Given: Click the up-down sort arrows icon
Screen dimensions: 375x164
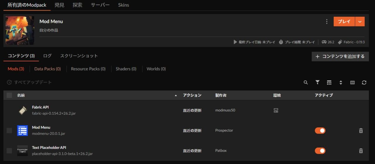Looking at the screenshot, I should coord(341,82).
